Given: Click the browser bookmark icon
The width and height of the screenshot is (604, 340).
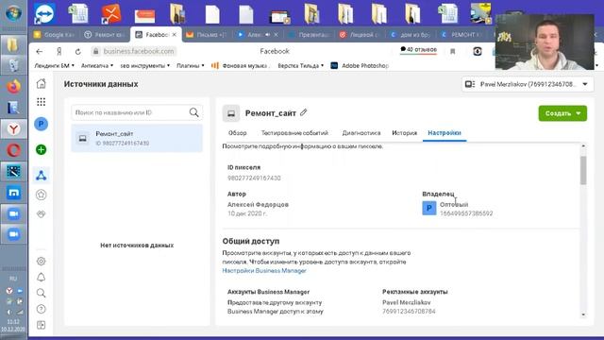Looking at the screenshot, I should coord(453,51).
